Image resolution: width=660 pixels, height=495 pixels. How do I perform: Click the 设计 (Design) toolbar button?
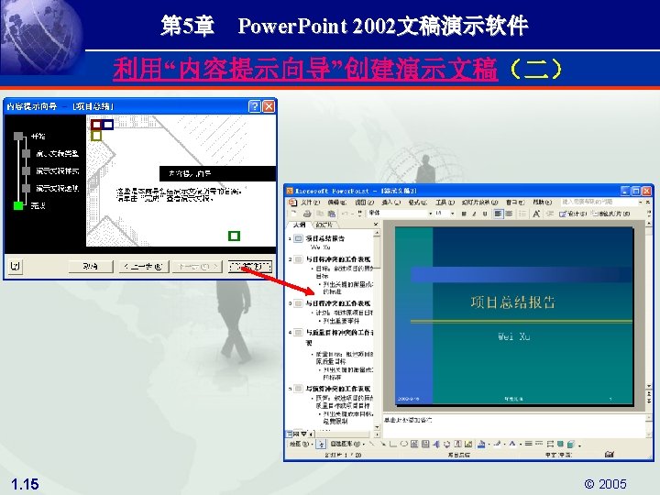[x=572, y=214]
